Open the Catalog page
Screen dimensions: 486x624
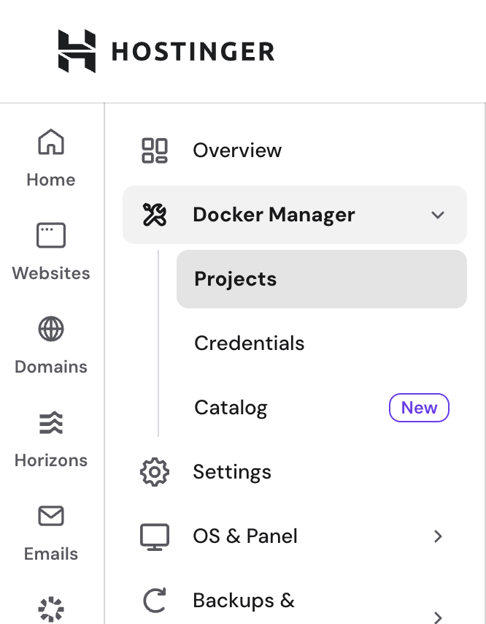point(231,407)
